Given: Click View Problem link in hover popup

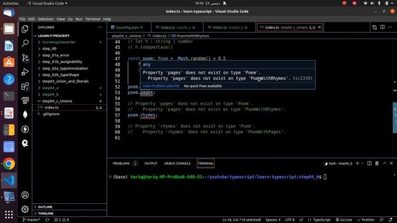Looking at the screenshot, I should click(x=161, y=86).
